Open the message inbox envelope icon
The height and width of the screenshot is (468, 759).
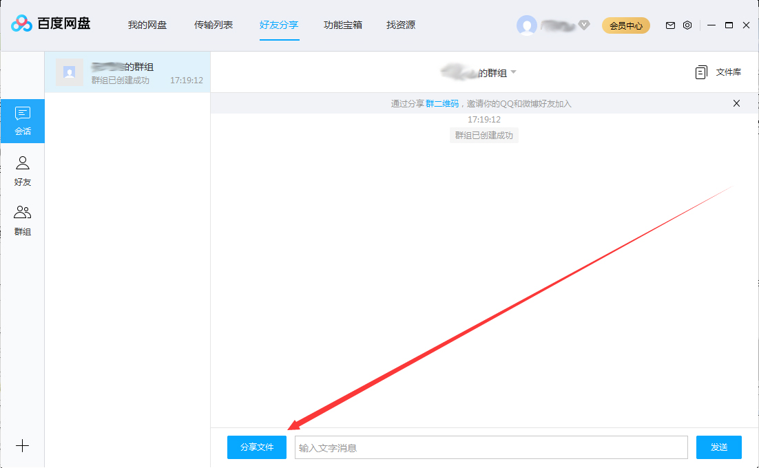pos(669,25)
